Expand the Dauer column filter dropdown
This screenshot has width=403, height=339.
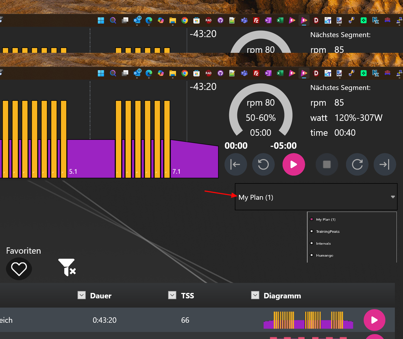82,295
